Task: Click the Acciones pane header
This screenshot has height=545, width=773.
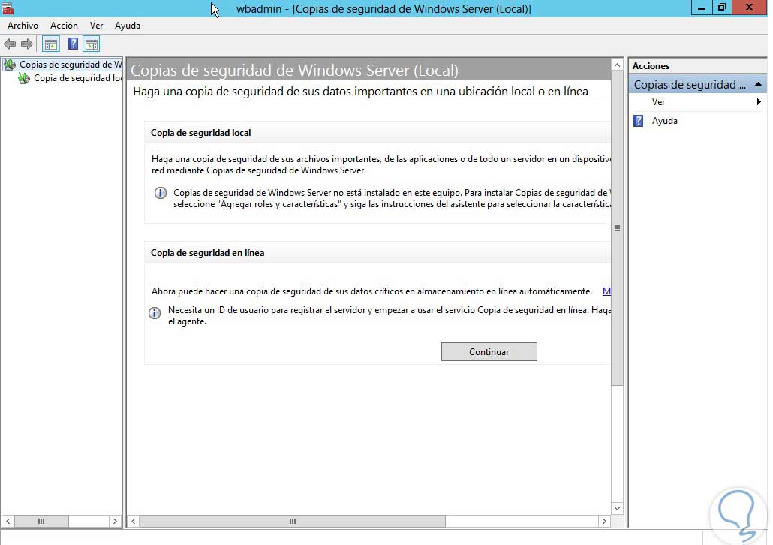Action: pyautogui.click(x=697, y=65)
